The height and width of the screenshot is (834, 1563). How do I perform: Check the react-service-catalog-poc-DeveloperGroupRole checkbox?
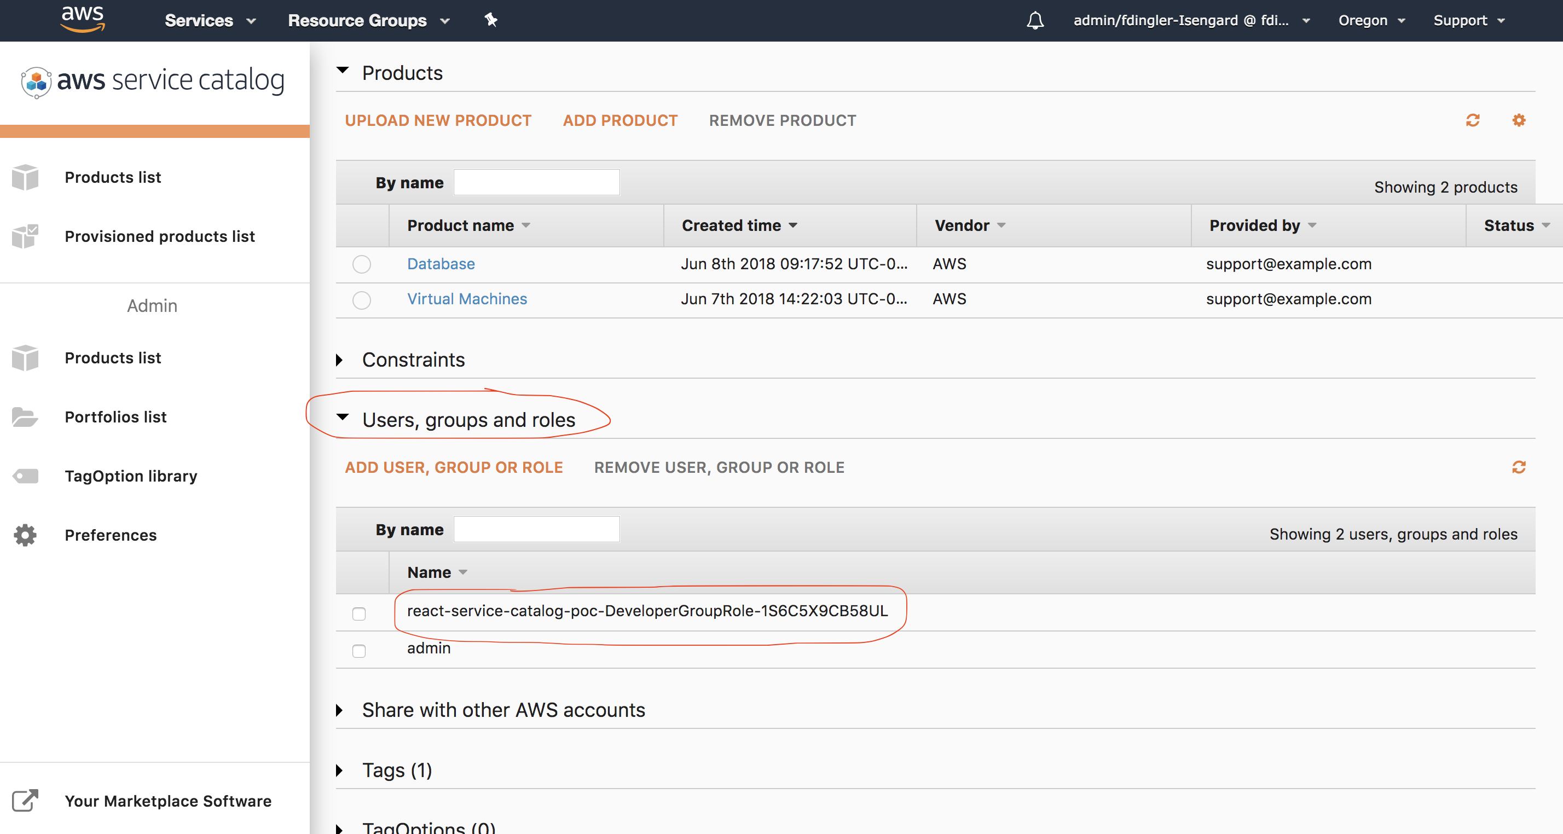(x=358, y=613)
